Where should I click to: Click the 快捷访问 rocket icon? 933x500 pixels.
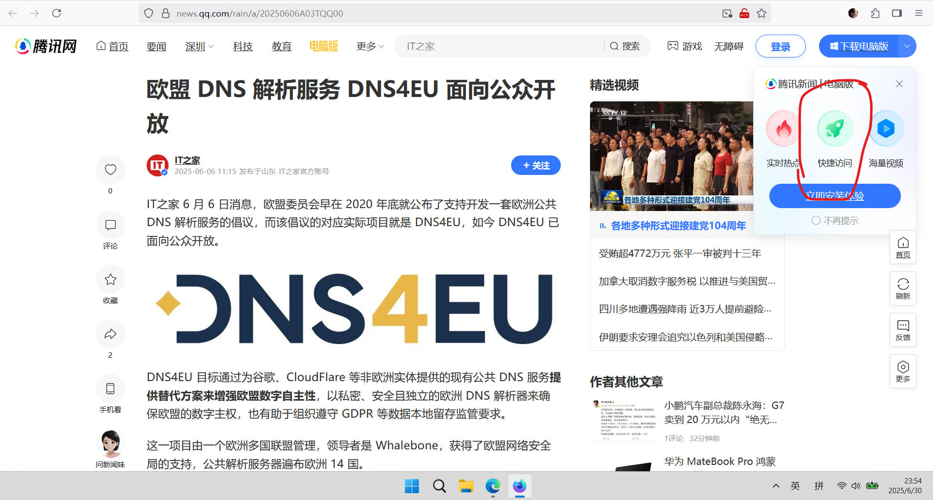(834, 128)
